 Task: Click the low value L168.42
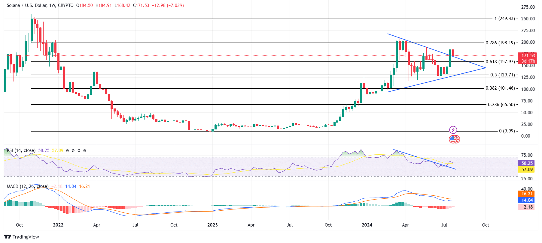(x=123, y=5)
